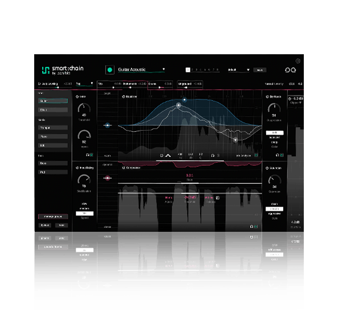Select the Piano track
This screenshot has width=342, height=310.
(x=53, y=136)
